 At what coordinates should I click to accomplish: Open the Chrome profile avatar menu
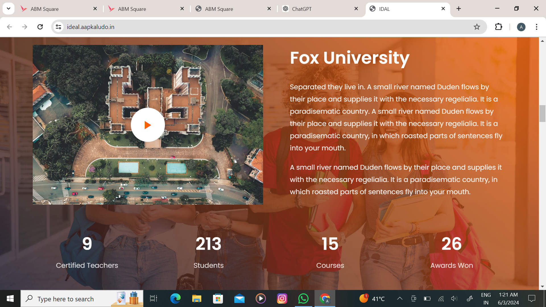(x=521, y=27)
